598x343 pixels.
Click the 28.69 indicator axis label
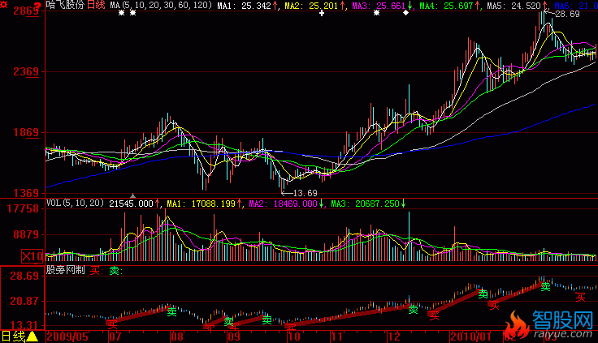click(x=24, y=276)
